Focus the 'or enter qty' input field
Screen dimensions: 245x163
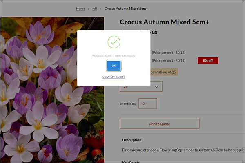[147, 104]
